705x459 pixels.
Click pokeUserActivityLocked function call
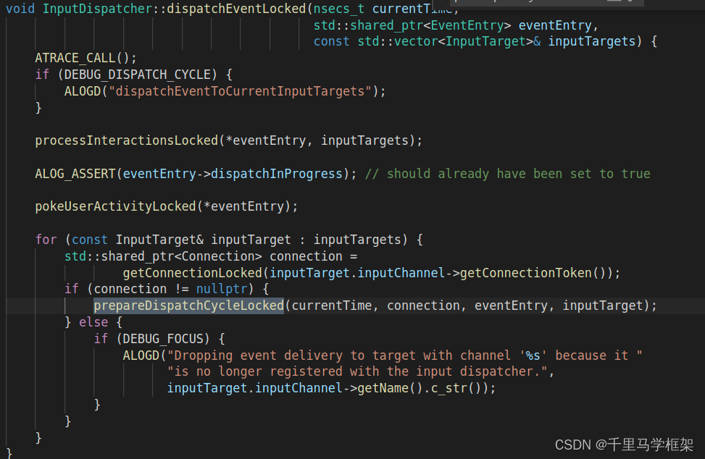[x=115, y=206]
